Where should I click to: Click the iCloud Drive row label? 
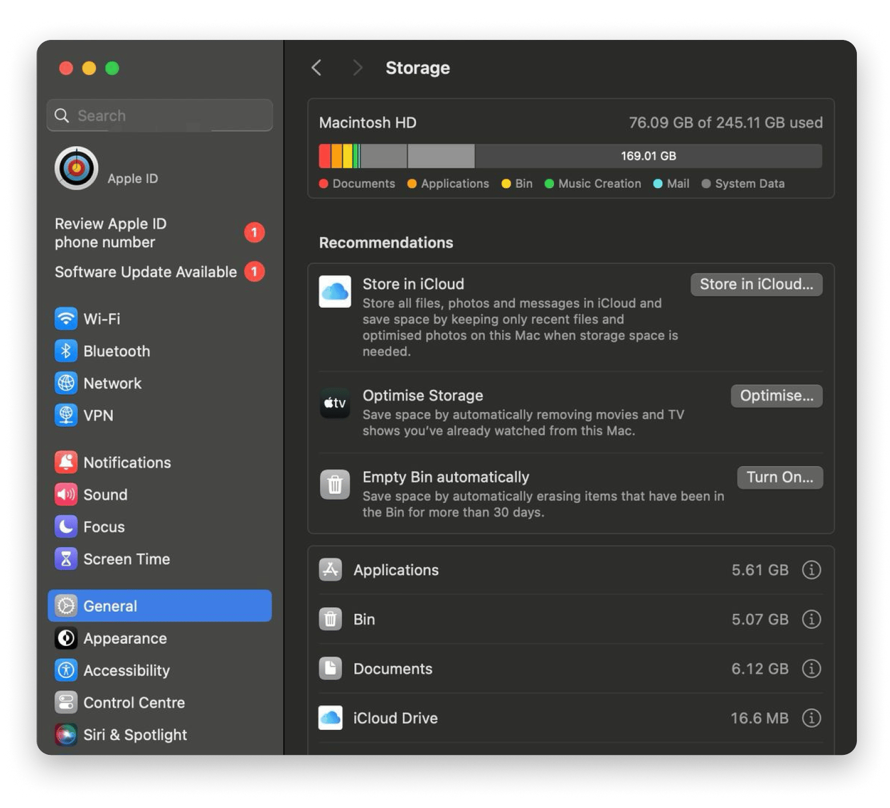[x=395, y=718]
